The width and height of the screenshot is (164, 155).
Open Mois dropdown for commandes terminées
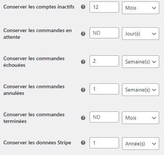140,118
